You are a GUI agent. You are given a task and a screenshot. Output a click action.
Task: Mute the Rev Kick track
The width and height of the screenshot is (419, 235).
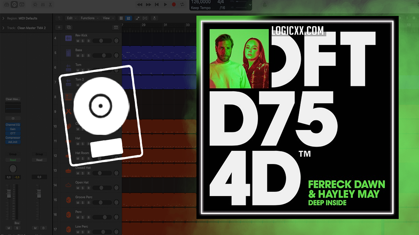78,41
